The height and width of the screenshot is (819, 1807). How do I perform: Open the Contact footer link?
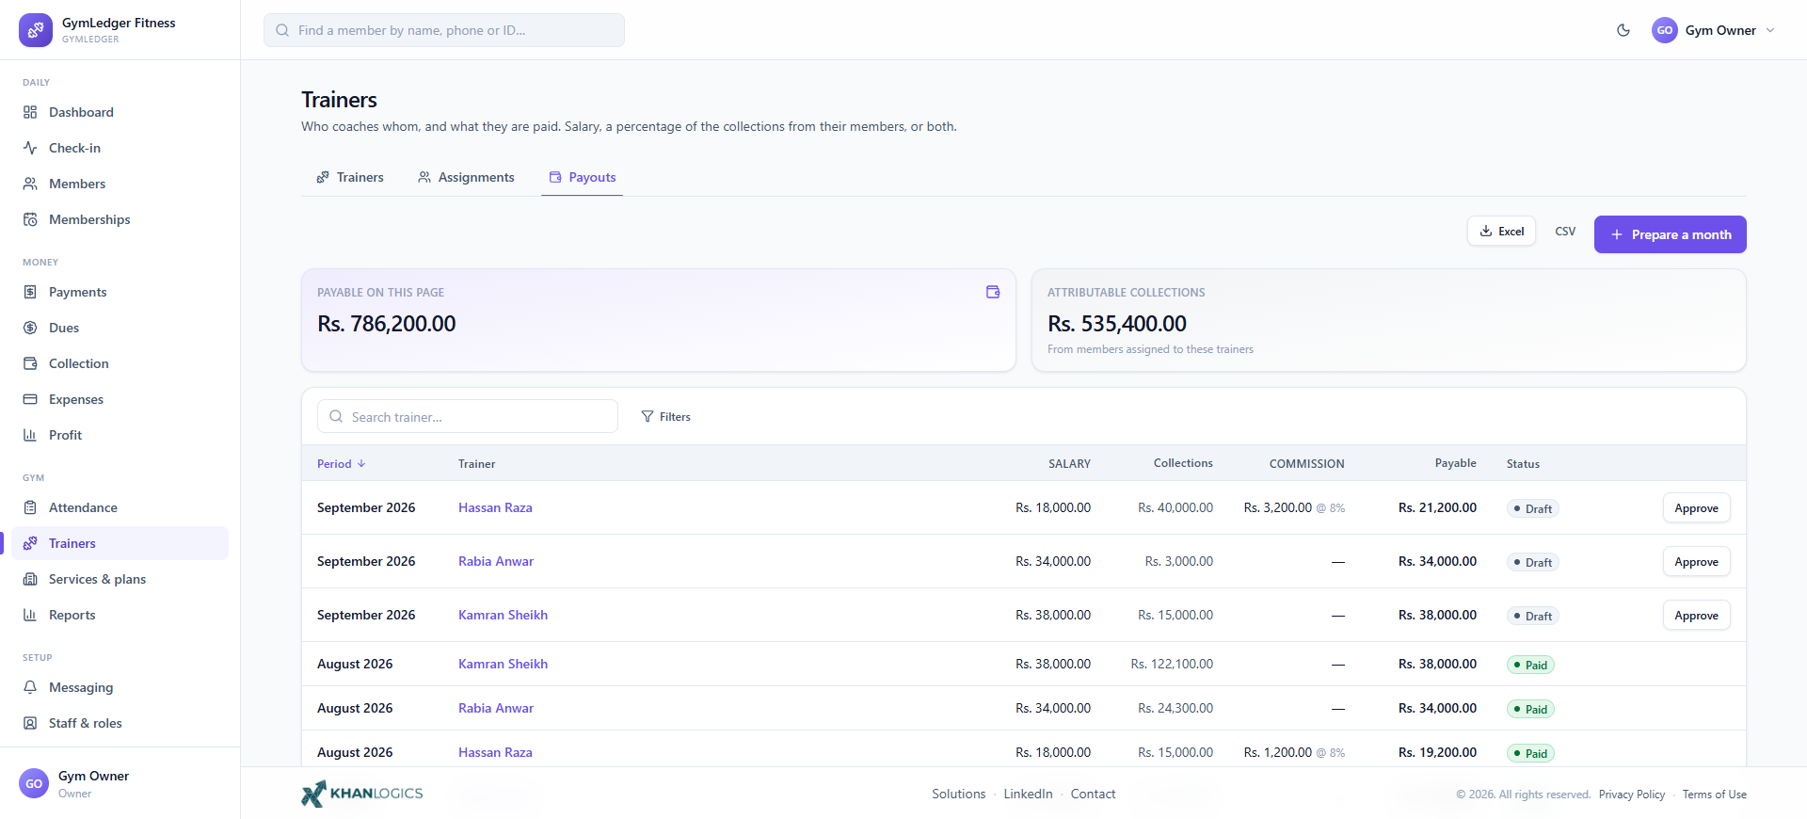(x=1093, y=794)
